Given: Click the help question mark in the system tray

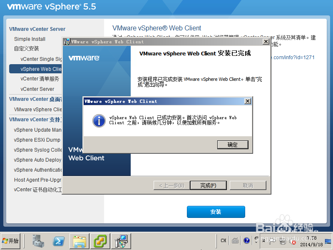Looking at the screenshot, I should tap(247, 241).
